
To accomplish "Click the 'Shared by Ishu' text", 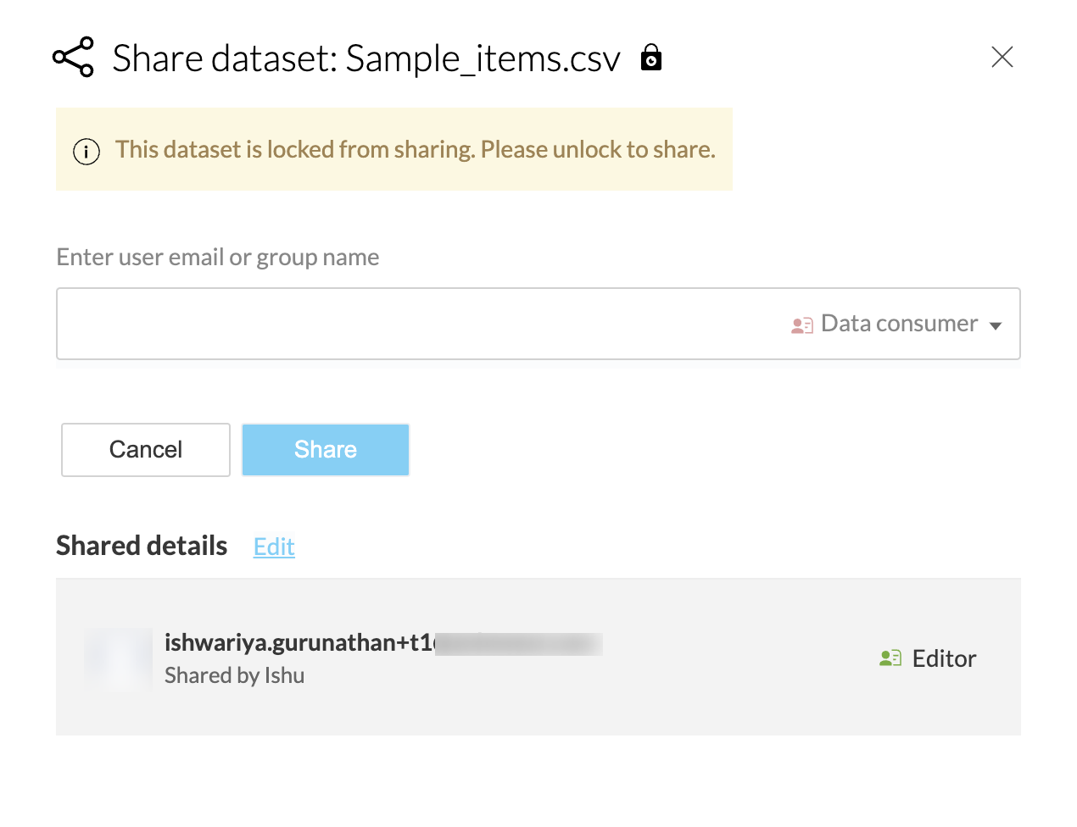I will click(x=235, y=675).
